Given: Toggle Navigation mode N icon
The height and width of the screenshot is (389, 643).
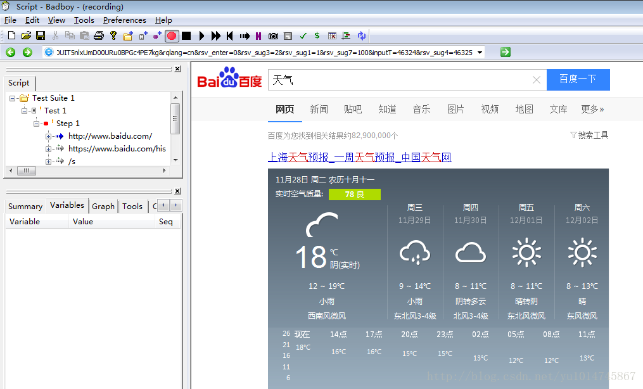Looking at the screenshot, I should point(258,35).
